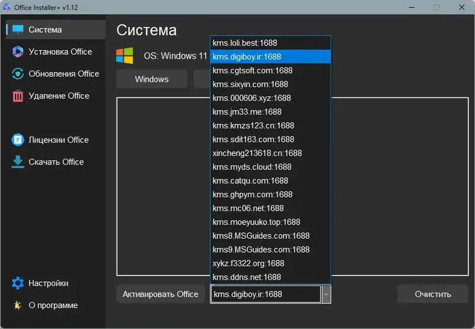The height and width of the screenshot is (329, 475).
Task: Open Скачать Office page
Action: 56,162
